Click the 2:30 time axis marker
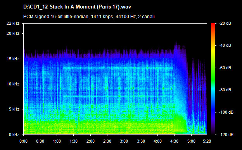242x150 pixels. [107, 141]
